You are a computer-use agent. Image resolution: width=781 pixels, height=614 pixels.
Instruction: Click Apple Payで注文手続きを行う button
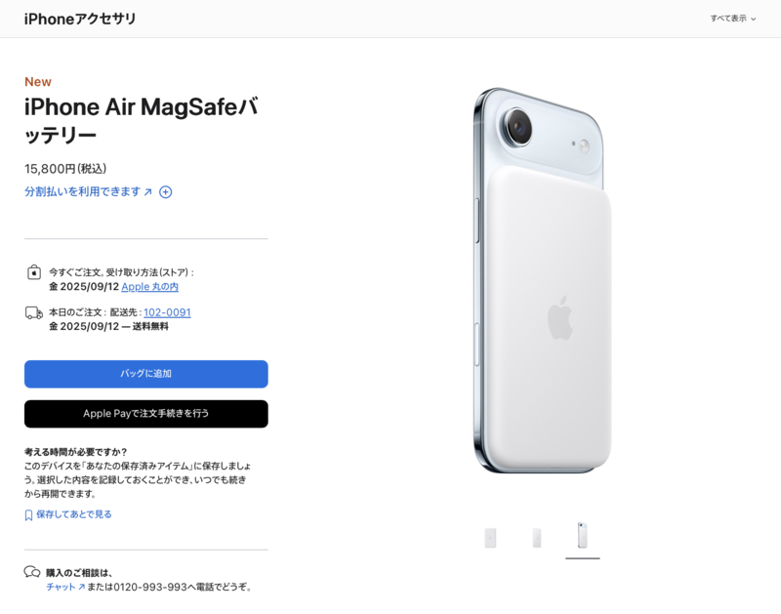click(x=145, y=414)
